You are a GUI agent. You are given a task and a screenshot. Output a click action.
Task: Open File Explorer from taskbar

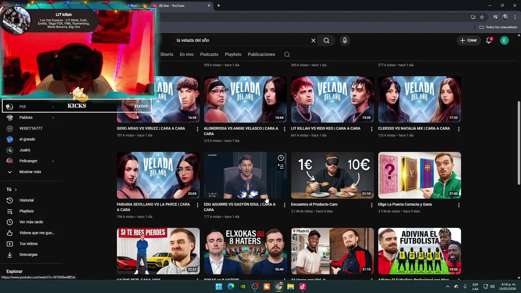coord(291,286)
